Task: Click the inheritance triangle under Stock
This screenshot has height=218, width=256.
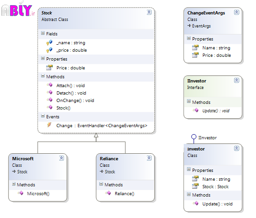Action: (x=96, y=136)
